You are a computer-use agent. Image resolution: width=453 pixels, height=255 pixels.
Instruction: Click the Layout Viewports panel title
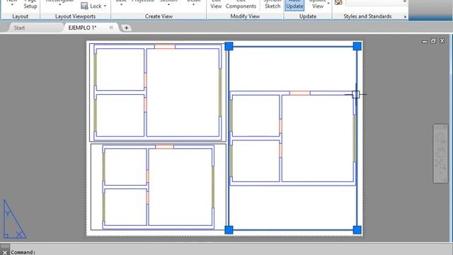tap(76, 16)
